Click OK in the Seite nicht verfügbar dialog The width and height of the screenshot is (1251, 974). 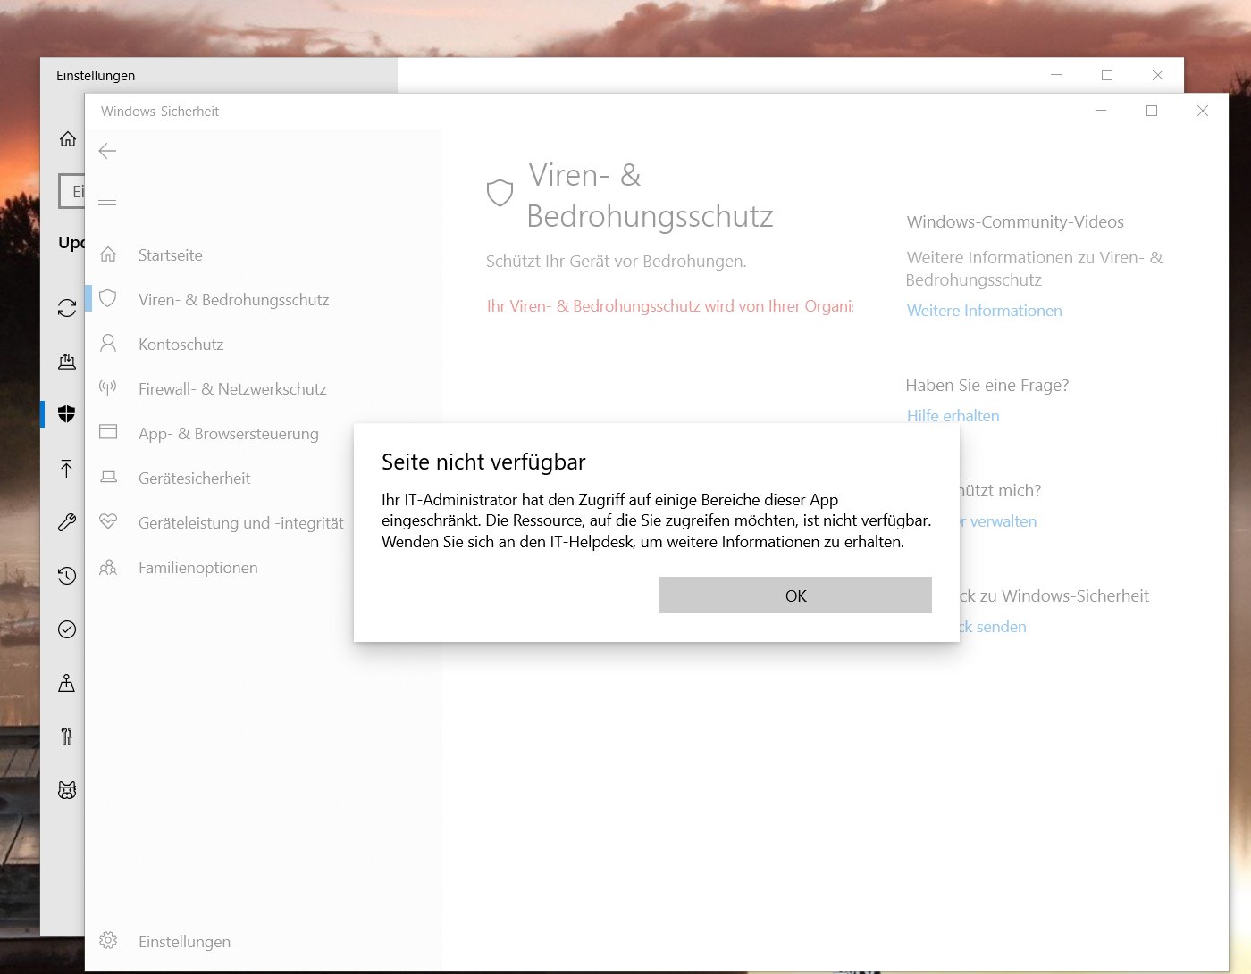[x=795, y=595]
